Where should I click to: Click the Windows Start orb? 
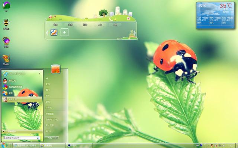(x=4, y=145)
